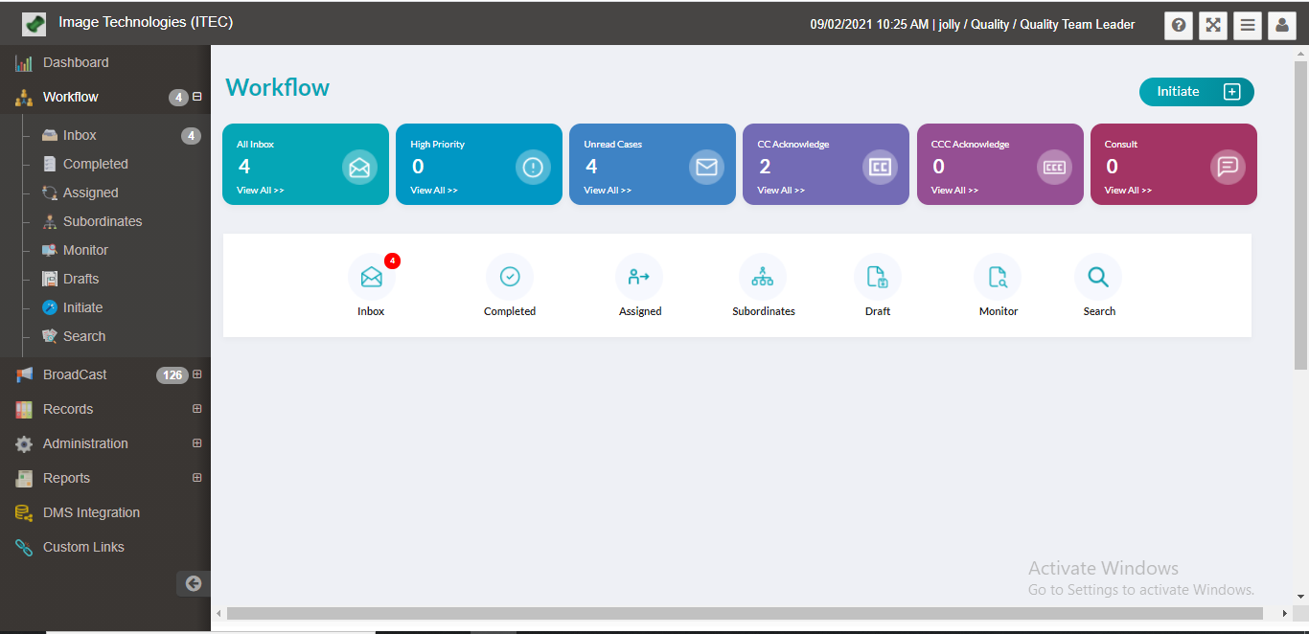Open the Help question mark icon

[1178, 25]
